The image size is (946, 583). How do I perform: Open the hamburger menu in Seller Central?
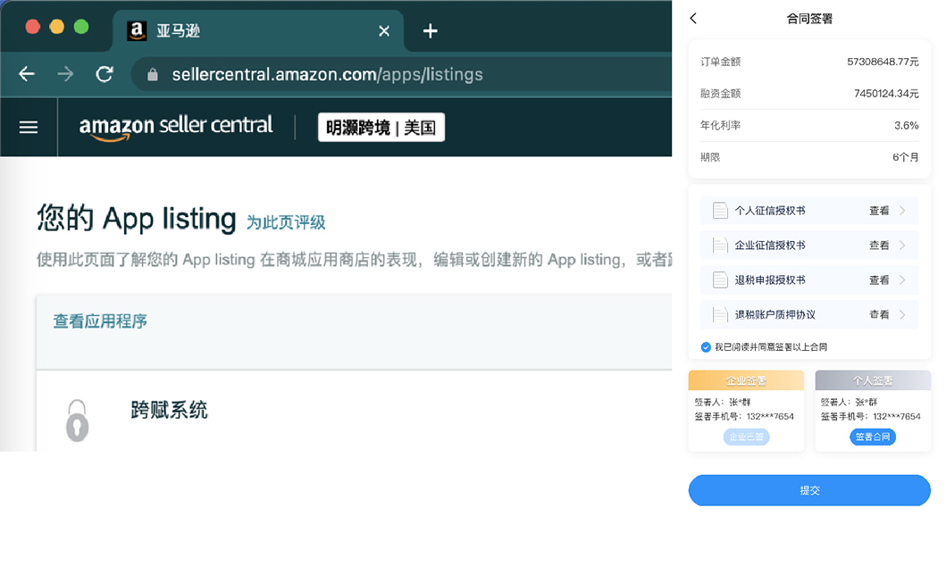[29, 127]
